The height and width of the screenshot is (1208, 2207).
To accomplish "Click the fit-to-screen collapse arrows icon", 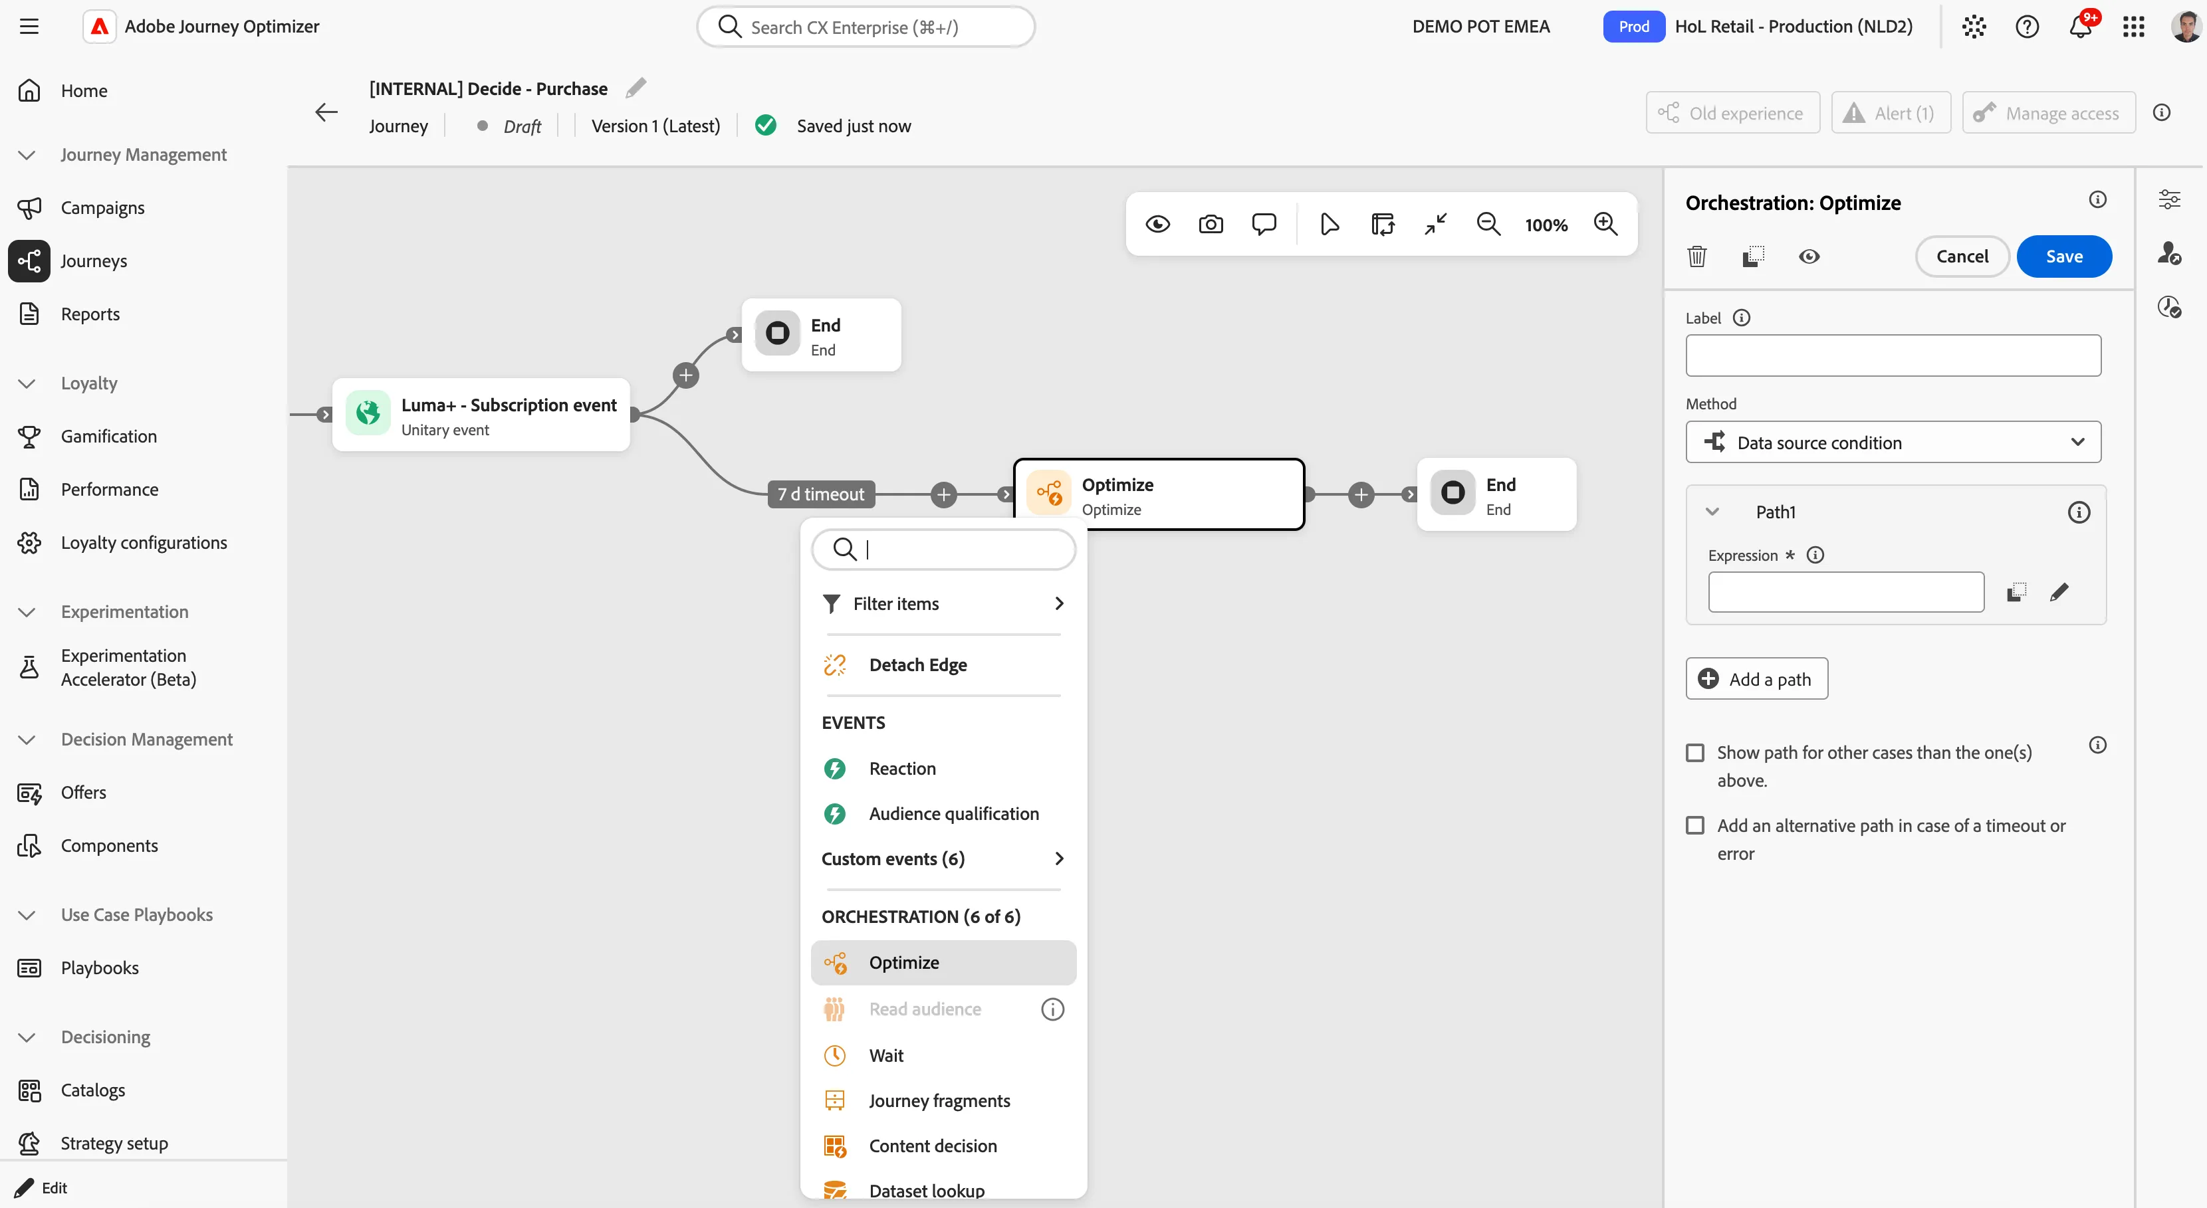I will click(x=1436, y=225).
